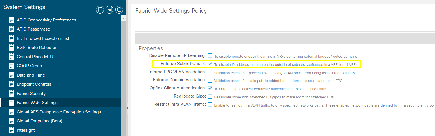This screenshot has height=136, width=435.
Task: Click the Properties section heading
Action: [x=151, y=48]
